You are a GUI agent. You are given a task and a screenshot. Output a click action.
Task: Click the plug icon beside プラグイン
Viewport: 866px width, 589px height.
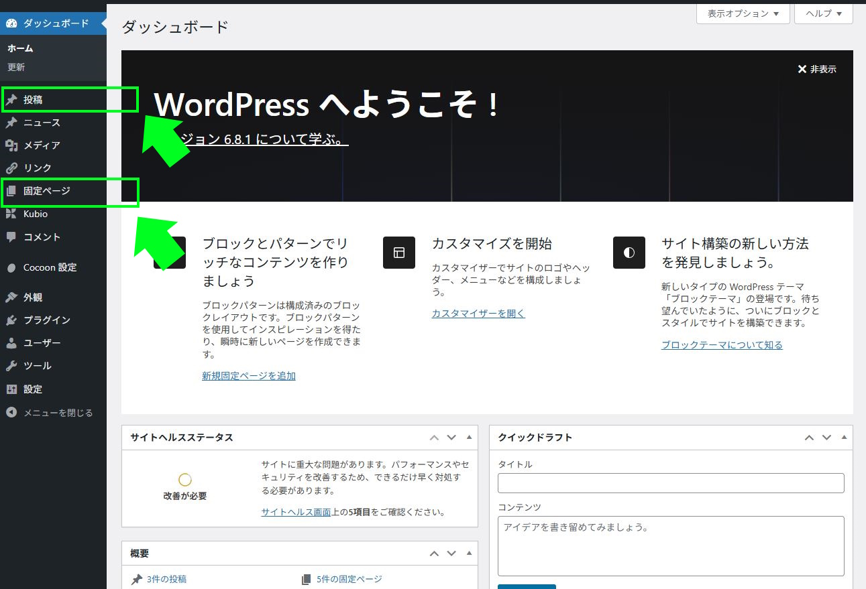coord(11,320)
